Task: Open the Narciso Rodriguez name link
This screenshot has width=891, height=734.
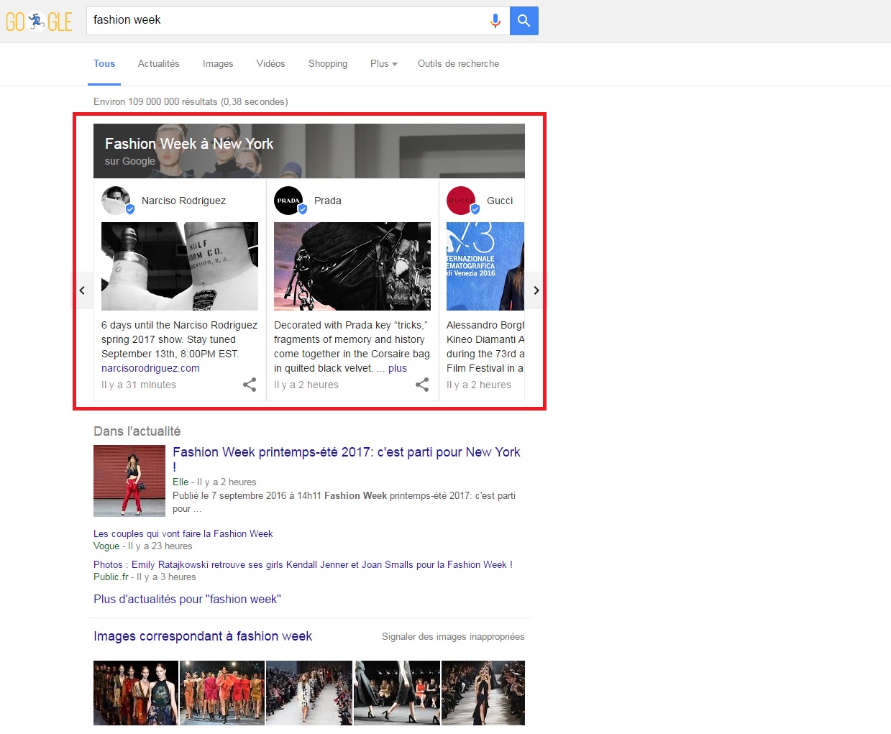Action: tap(183, 201)
